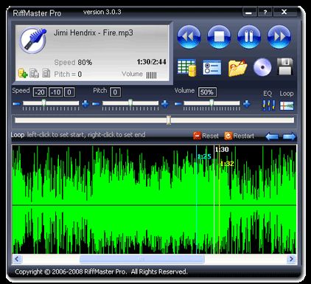The height and width of the screenshot is (284, 311).
Task: Click the Reset loop button
Action: click(x=206, y=136)
